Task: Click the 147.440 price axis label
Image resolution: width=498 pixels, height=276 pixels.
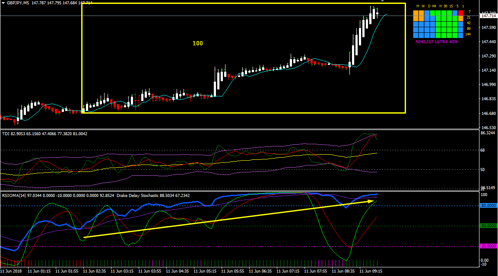Action: coord(489,41)
